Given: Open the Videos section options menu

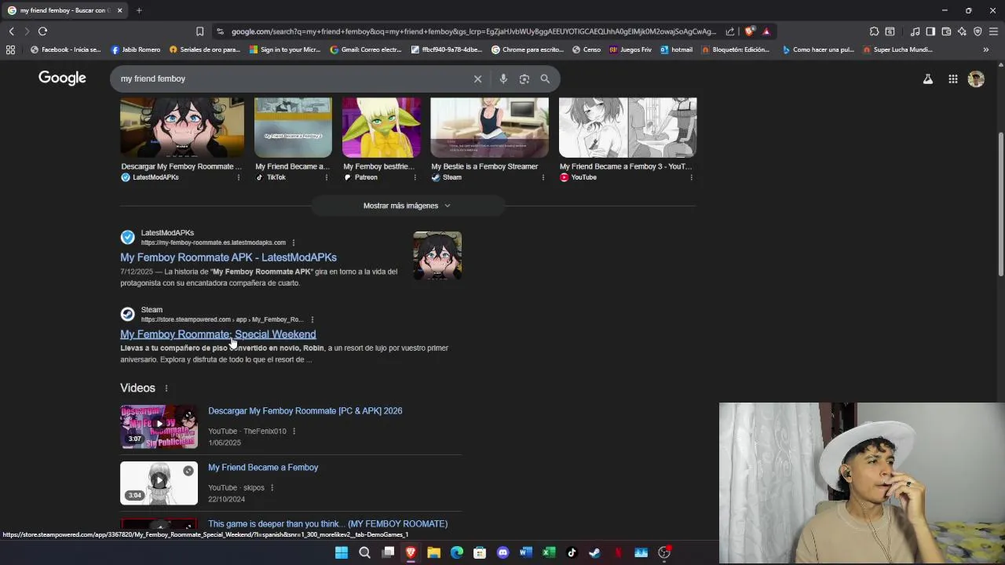Looking at the screenshot, I should point(166,388).
